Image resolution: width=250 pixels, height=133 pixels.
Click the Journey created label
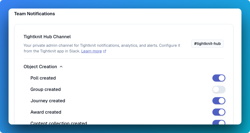[x=48, y=101]
